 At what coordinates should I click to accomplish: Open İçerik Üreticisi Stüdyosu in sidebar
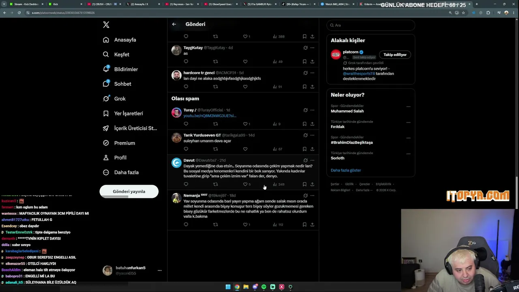(130, 128)
